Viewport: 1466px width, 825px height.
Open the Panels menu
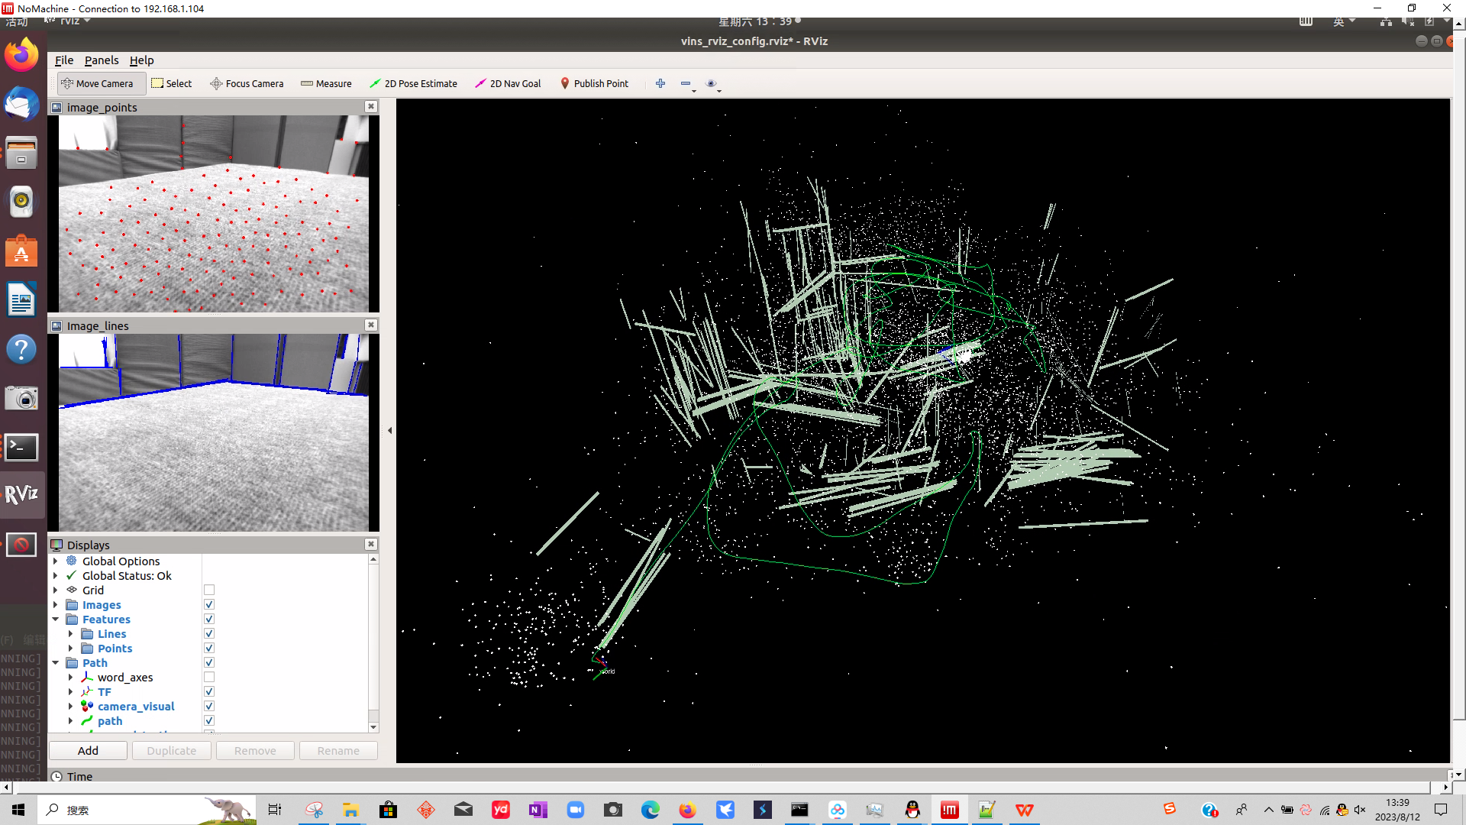[102, 60]
